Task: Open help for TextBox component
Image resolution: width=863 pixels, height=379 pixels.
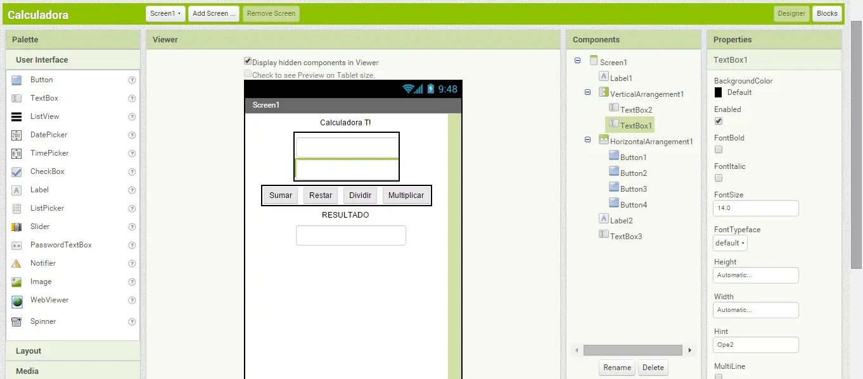Action: [132, 99]
